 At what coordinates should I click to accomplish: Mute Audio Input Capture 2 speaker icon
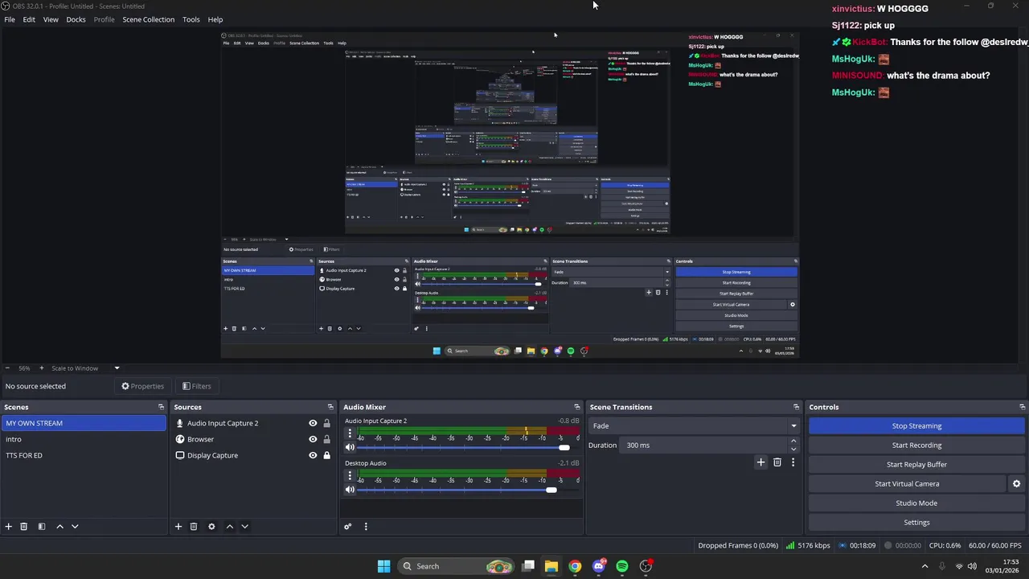coord(350,447)
